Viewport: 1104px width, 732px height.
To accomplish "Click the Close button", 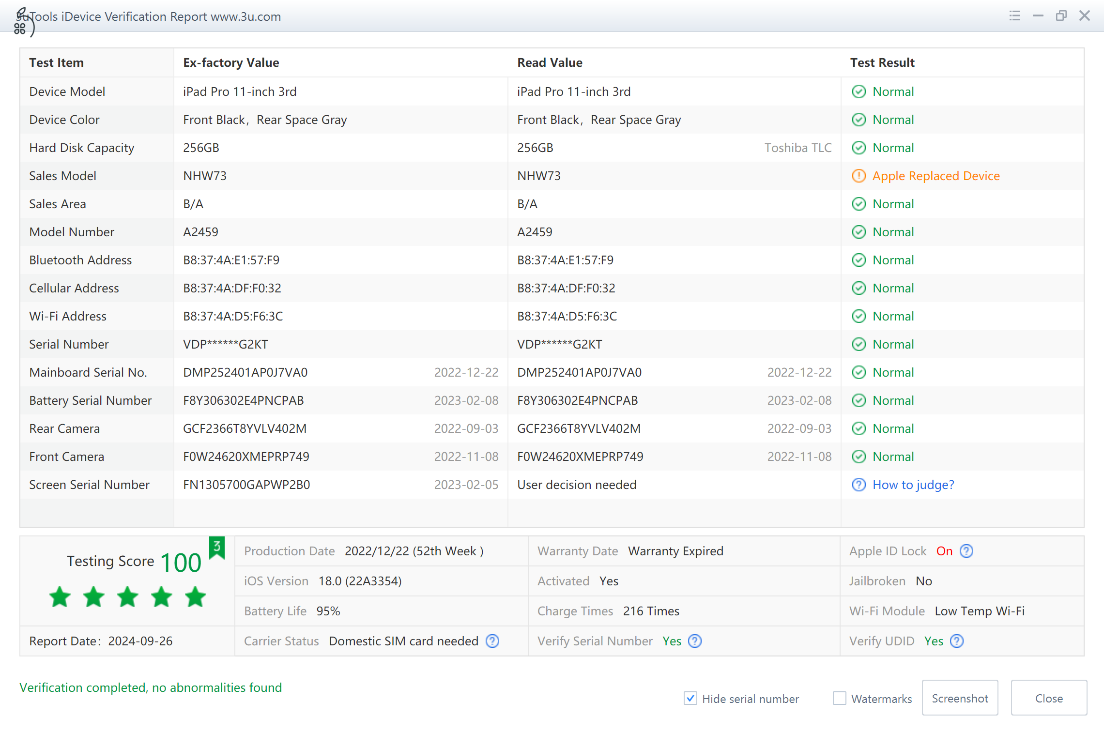I will click(x=1048, y=698).
